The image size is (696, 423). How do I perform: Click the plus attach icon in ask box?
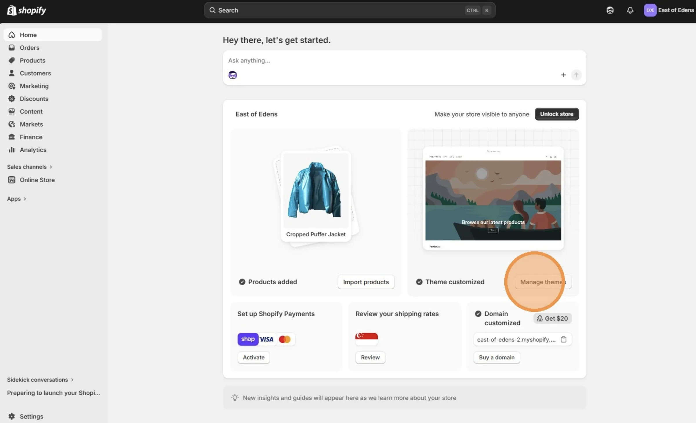point(563,75)
